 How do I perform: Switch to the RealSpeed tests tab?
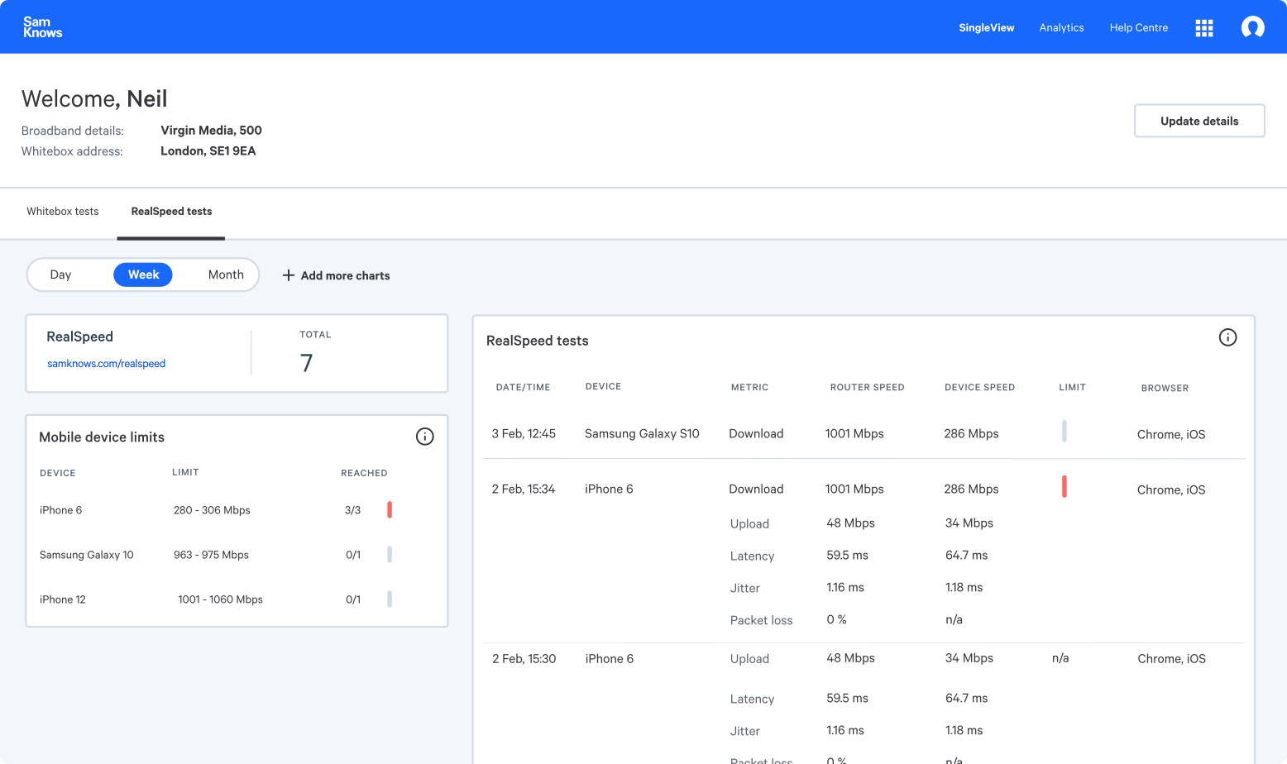click(x=171, y=212)
